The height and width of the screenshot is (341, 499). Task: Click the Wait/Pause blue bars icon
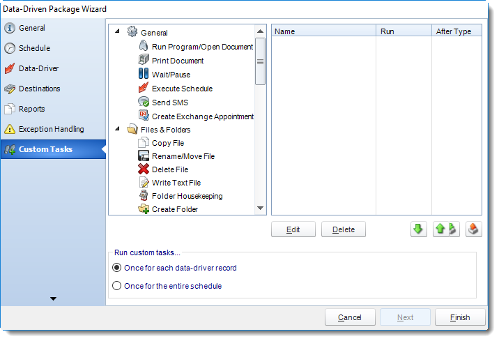tap(144, 73)
